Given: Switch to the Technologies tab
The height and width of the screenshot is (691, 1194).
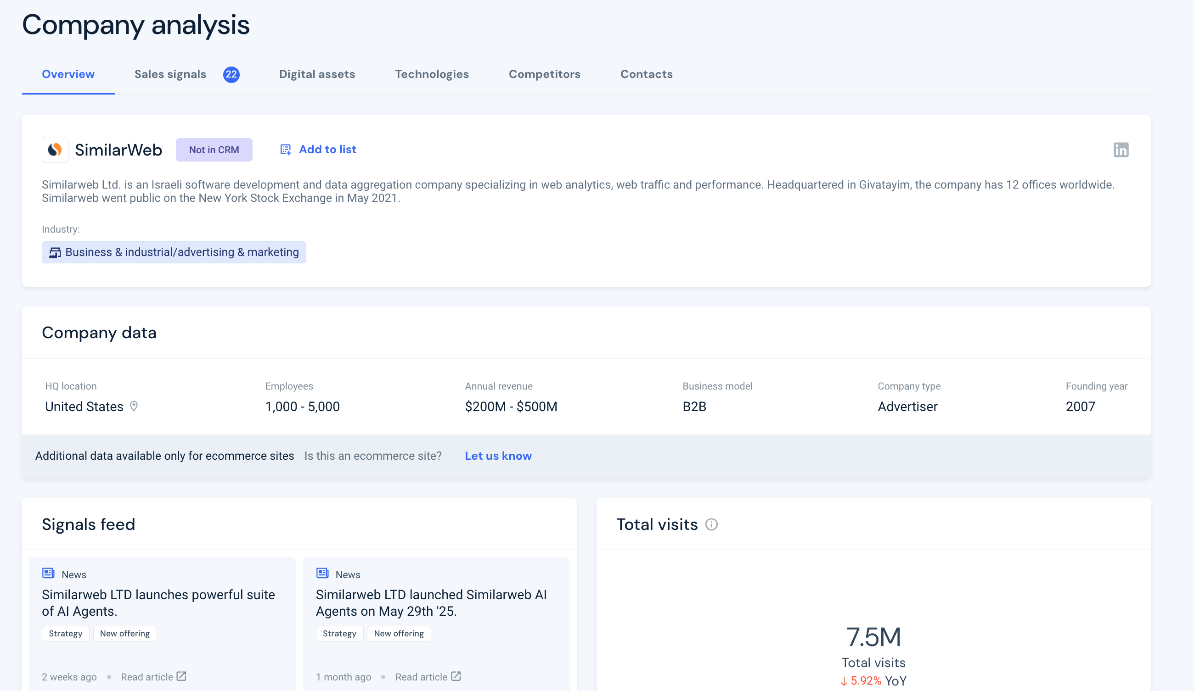Looking at the screenshot, I should tap(432, 74).
